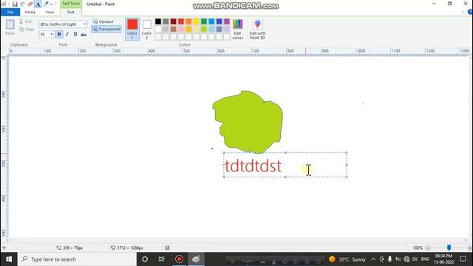Screen dimensions: 473x266
Task: Select Opaque background option
Action: pos(103,21)
